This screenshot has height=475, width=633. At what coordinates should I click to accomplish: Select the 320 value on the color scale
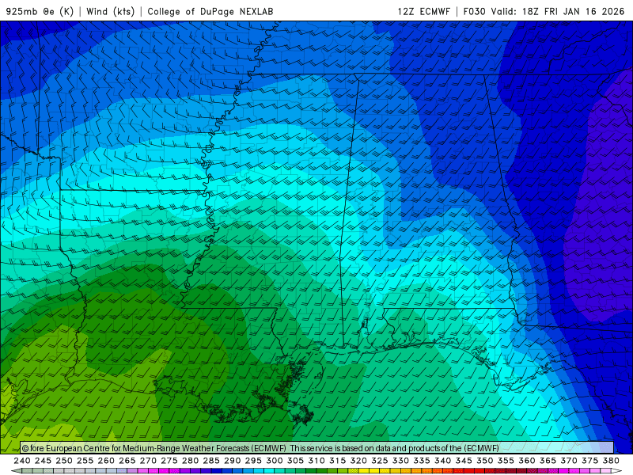point(358,461)
